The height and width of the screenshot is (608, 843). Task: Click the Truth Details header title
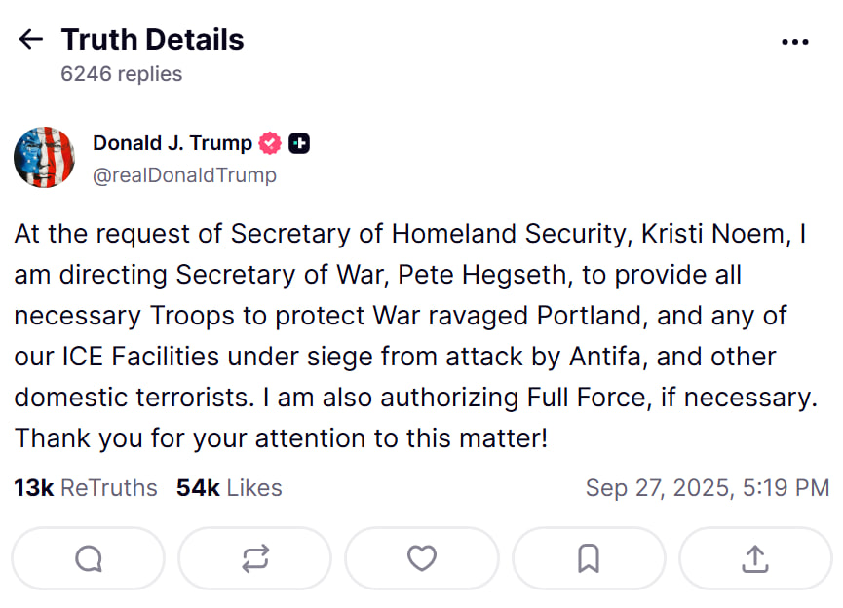152,40
